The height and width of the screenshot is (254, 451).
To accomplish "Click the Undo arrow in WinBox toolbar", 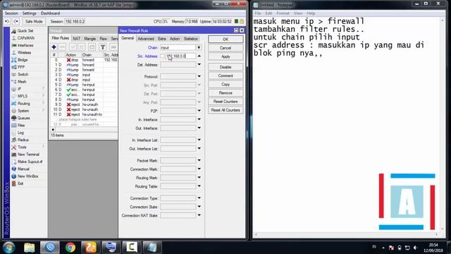I will pos(7,22).
